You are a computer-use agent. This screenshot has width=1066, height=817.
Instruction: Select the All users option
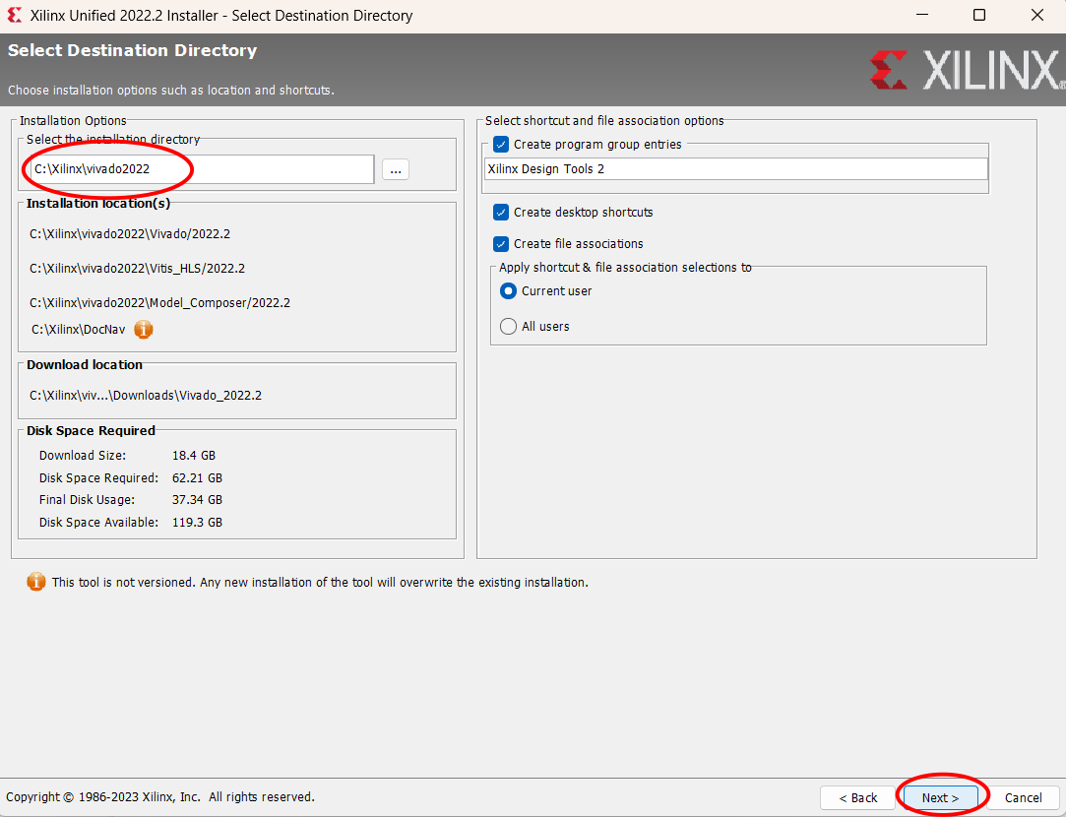coord(508,326)
